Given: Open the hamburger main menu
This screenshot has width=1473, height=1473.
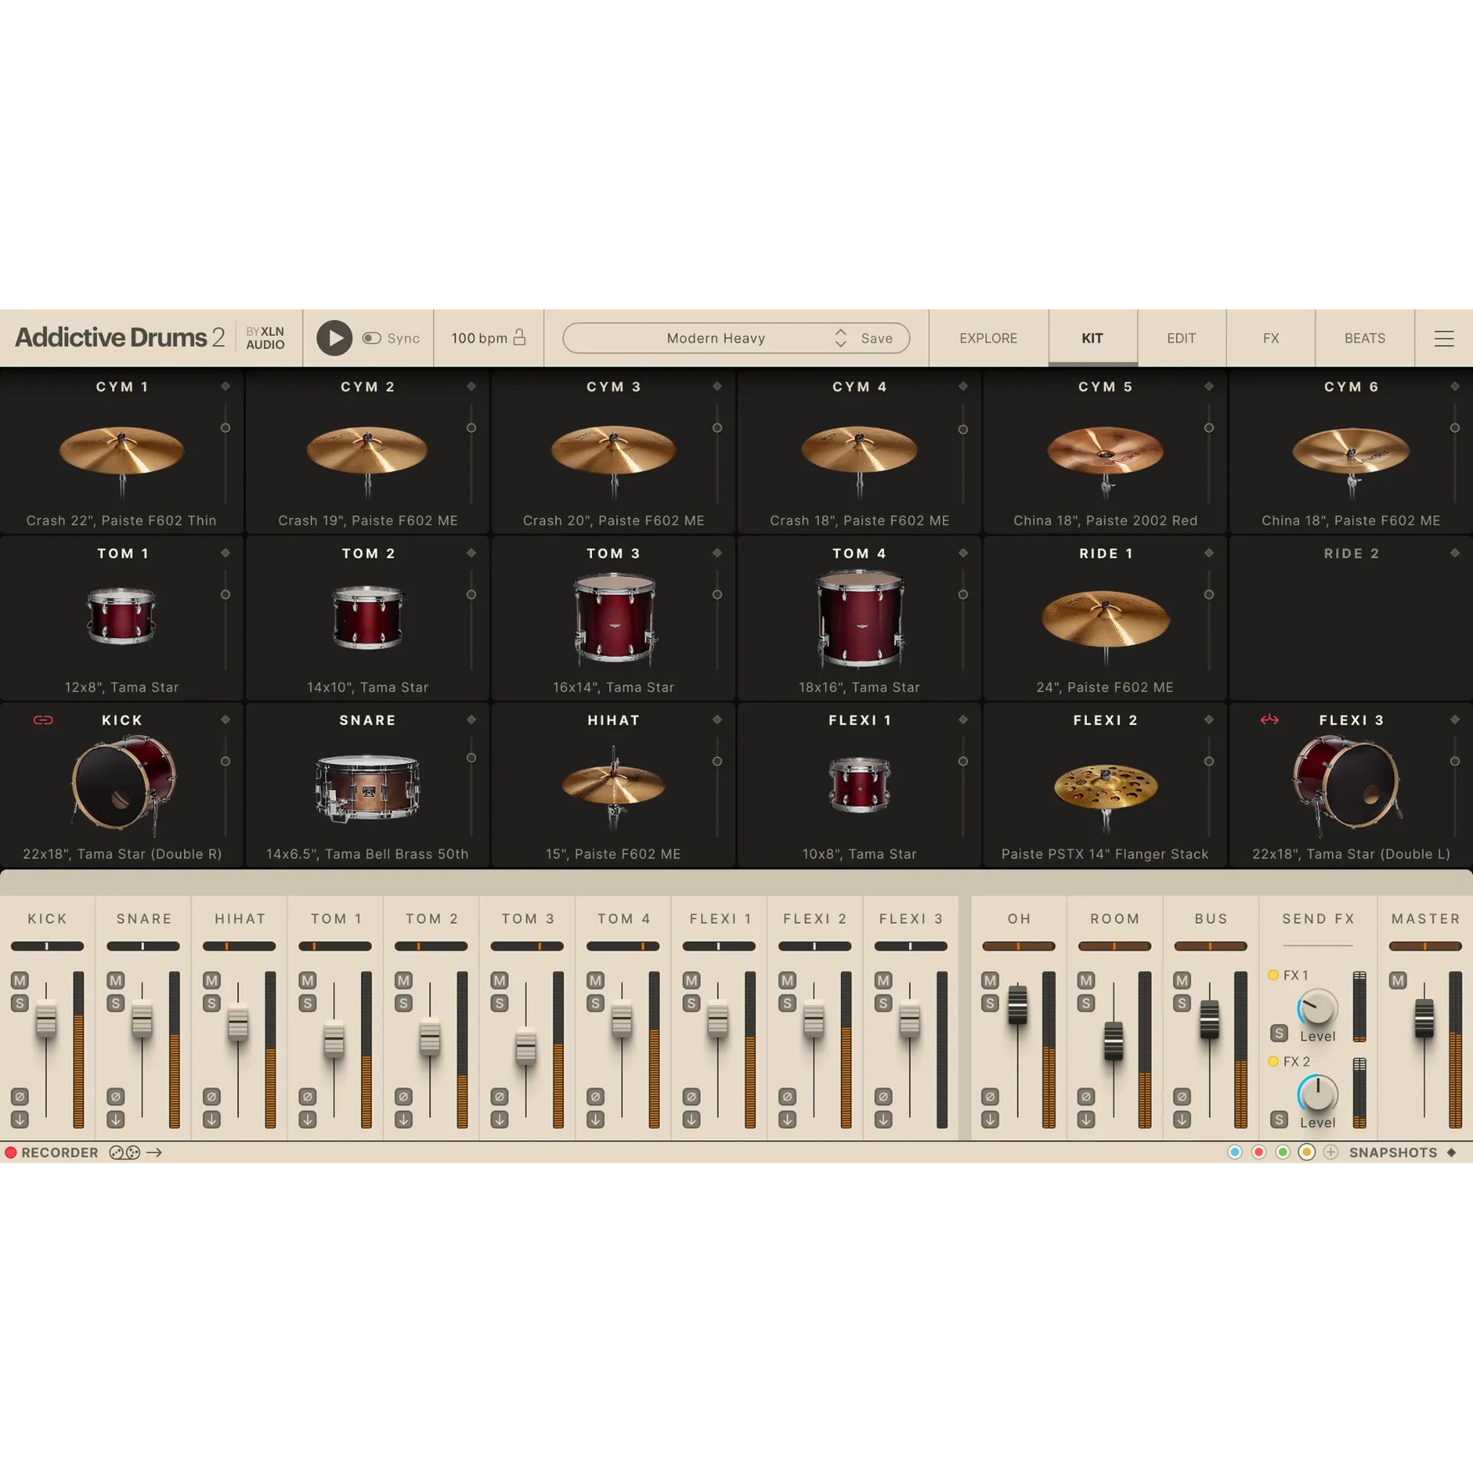Looking at the screenshot, I should pos(1443,338).
